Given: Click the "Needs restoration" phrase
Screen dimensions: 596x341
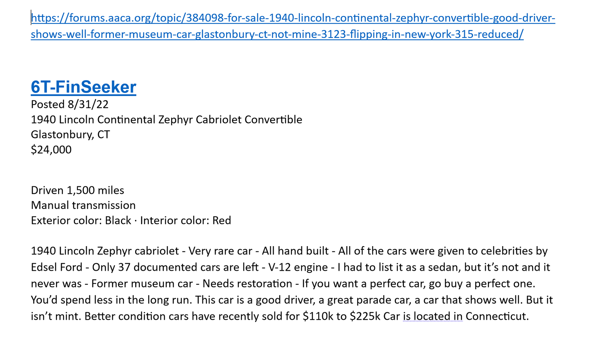Looking at the screenshot, I should click(247, 284).
